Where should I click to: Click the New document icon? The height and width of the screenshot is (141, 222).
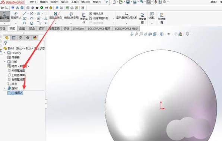point(114,2)
